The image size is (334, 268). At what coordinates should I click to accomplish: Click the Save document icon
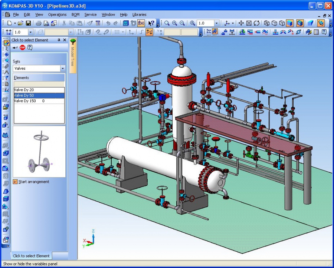pyautogui.click(x=28, y=23)
